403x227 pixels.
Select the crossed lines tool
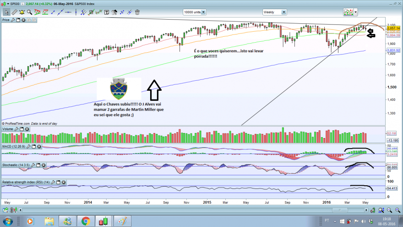(130, 12)
